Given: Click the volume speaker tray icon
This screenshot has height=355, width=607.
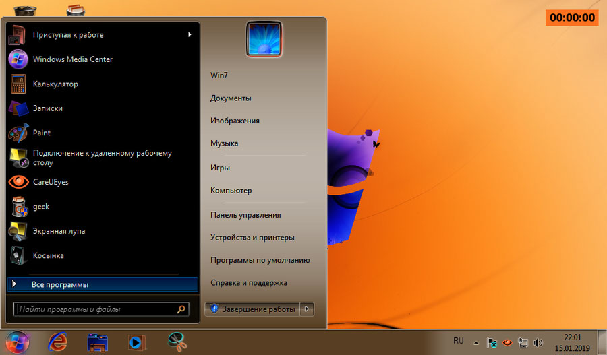Looking at the screenshot, I should 538,343.
